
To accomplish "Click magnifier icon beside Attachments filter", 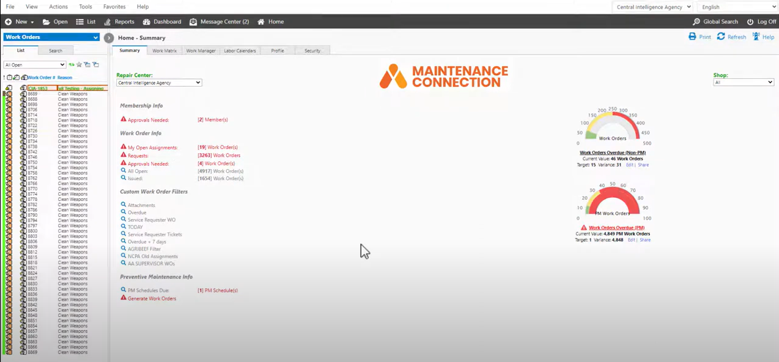I will pos(124,205).
